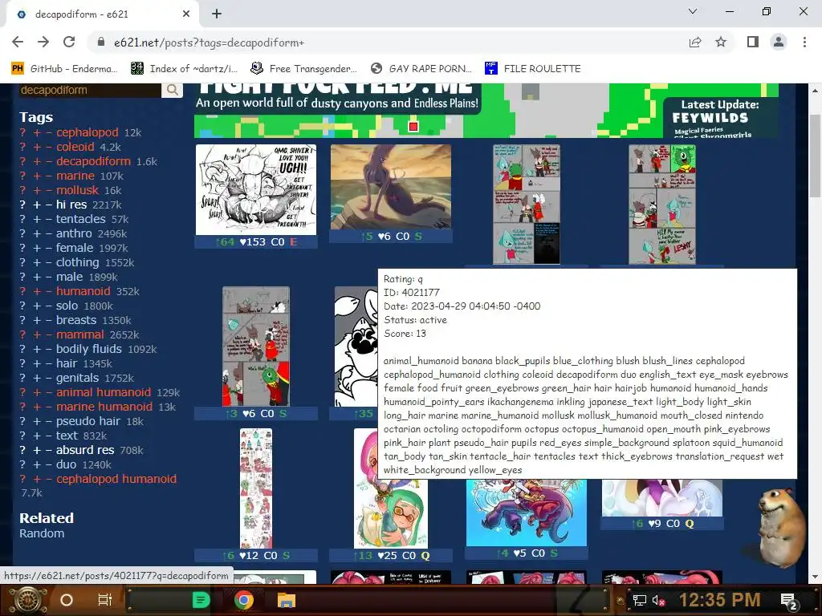Viewport: 822px width, 616px height.
Task: Open the GitHub bookmark
Action: pos(64,69)
